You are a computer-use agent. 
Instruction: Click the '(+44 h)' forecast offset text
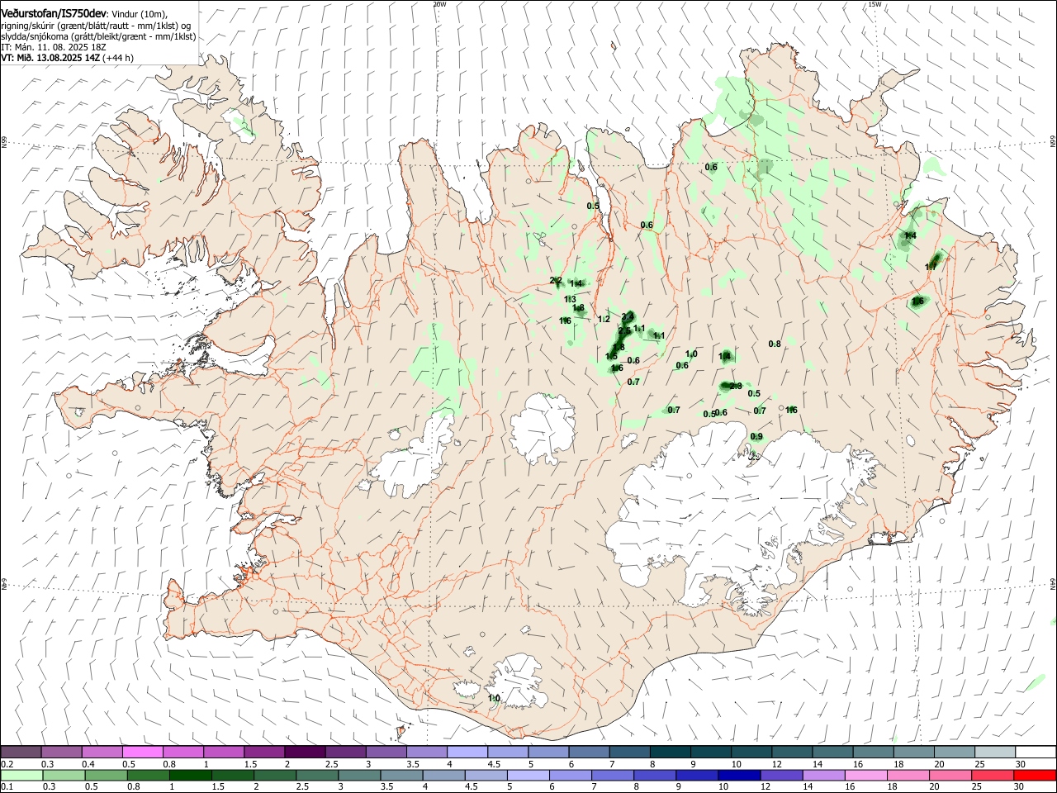pos(118,58)
